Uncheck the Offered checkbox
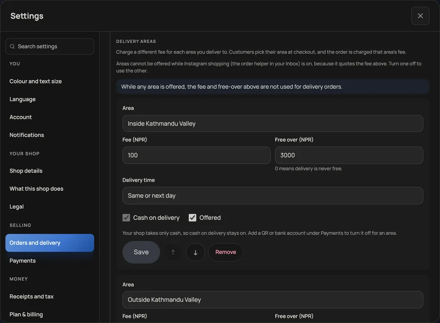This screenshot has height=323, width=440. [x=192, y=218]
